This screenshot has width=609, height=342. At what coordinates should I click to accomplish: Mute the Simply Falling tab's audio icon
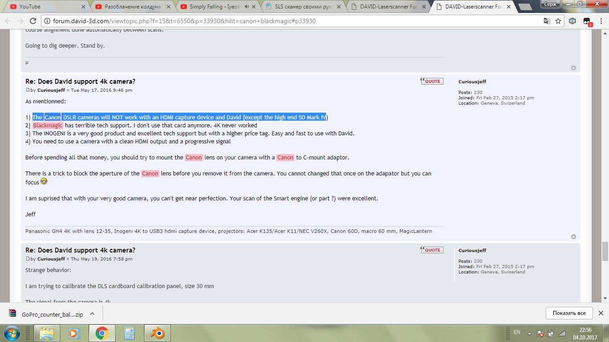[x=247, y=7]
